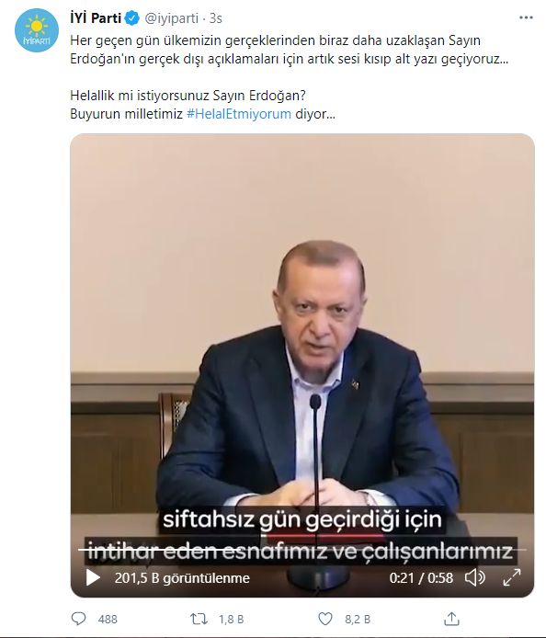Click the İYİ Parti profile avatar
Image resolution: width=546 pixels, height=638 pixels.
coord(37,30)
